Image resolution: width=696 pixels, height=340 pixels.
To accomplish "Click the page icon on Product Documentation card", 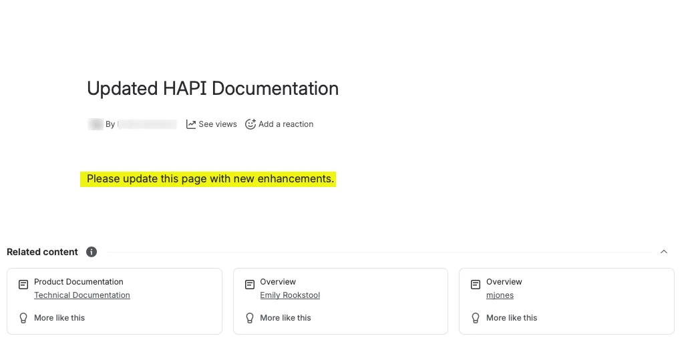I will click(23, 285).
